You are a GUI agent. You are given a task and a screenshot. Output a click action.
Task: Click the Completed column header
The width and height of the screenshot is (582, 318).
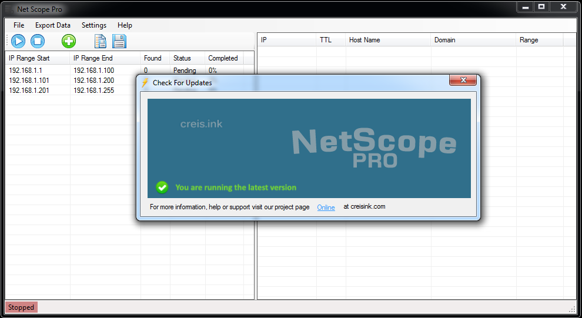tap(224, 58)
